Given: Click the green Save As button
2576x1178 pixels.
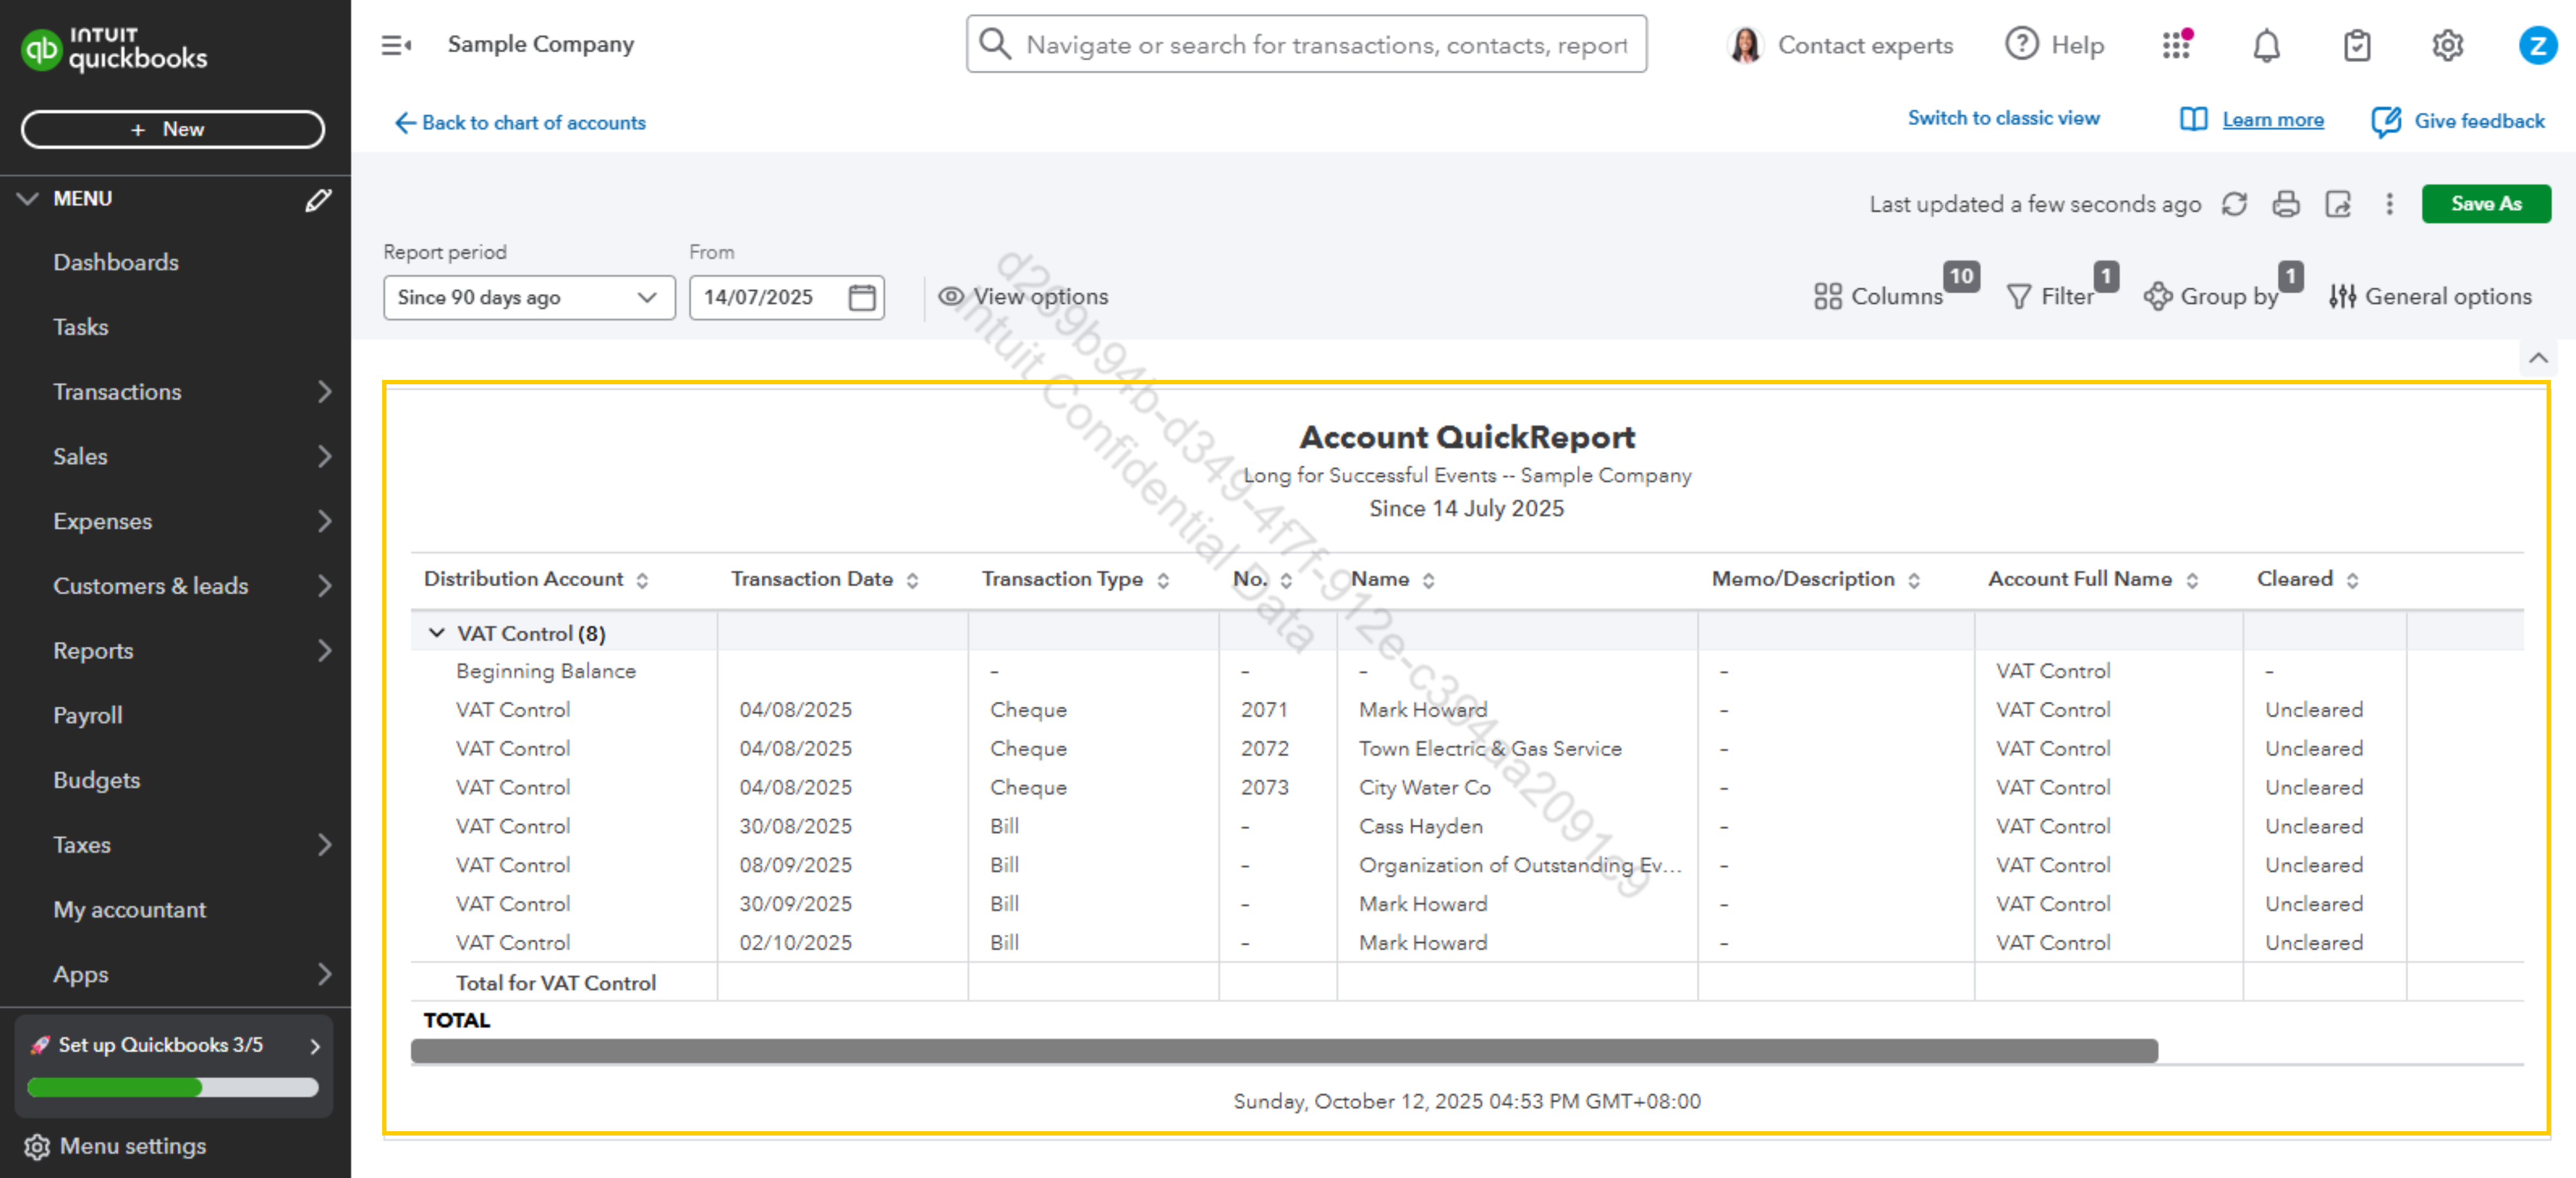Looking at the screenshot, I should [2485, 204].
